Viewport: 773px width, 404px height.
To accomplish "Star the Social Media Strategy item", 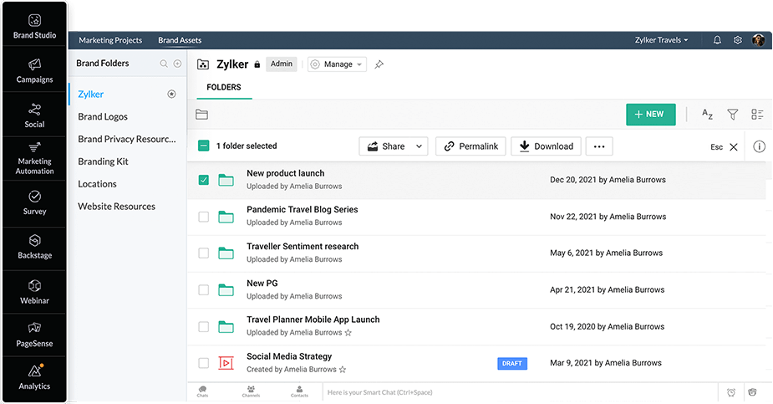I will 343,370.
